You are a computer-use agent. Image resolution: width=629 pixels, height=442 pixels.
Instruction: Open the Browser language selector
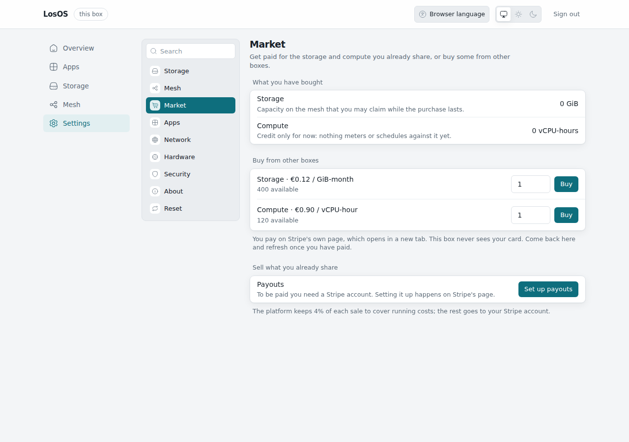pos(452,14)
